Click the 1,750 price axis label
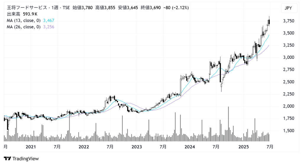 289,119
